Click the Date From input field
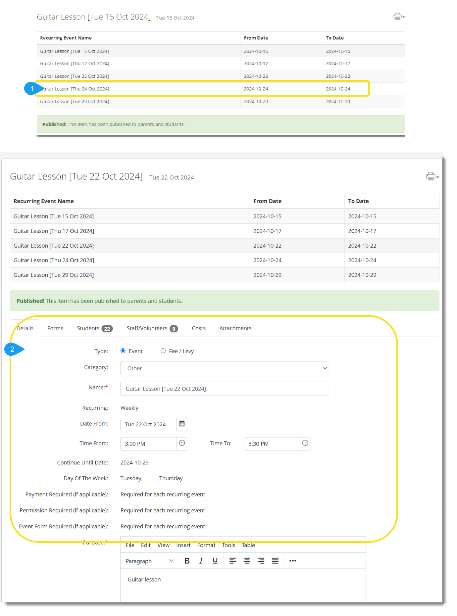The width and height of the screenshot is (457, 616). pyautogui.click(x=148, y=424)
